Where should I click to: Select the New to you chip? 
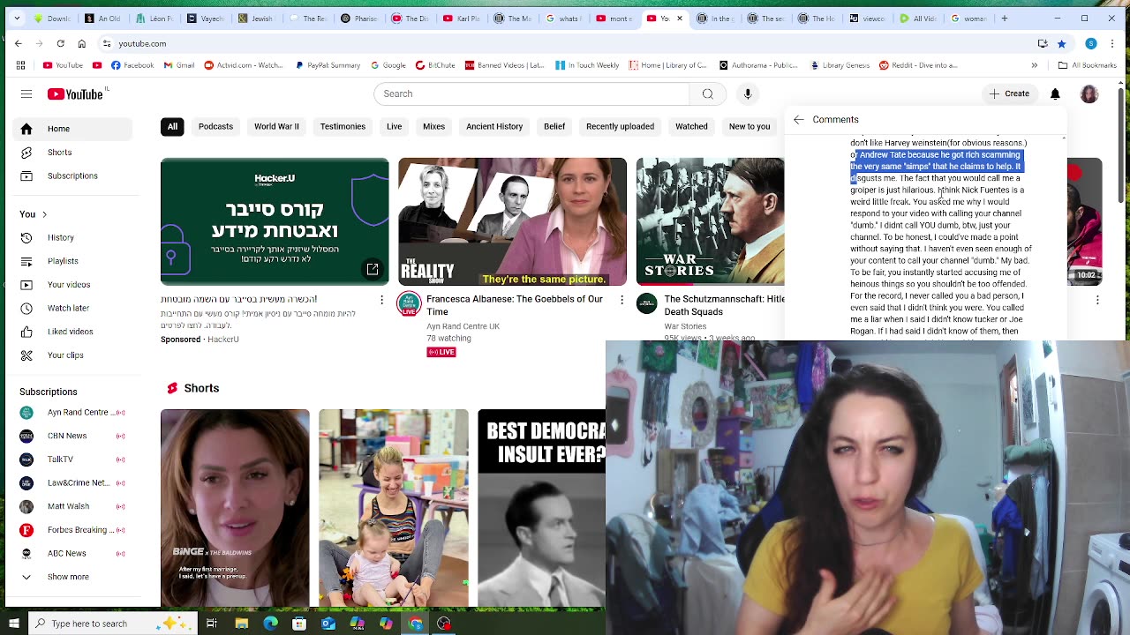click(750, 127)
